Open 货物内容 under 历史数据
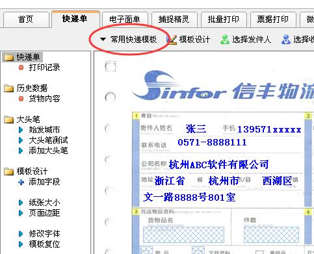This screenshot has width=314, height=254. tap(44, 99)
